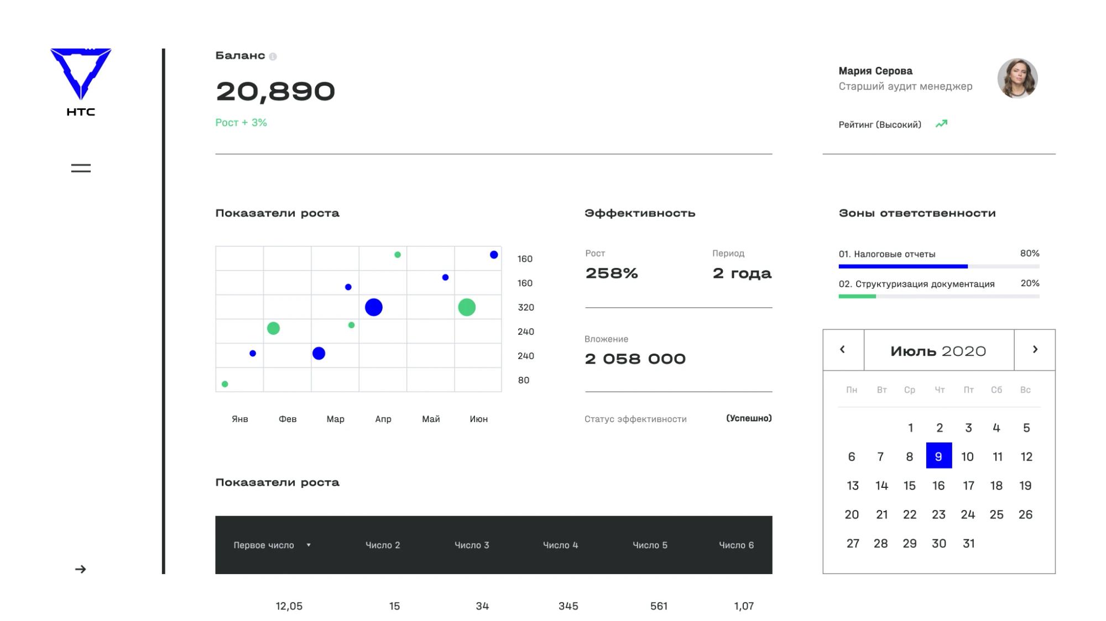Sort by Число 3 column header

coord(472,545)
